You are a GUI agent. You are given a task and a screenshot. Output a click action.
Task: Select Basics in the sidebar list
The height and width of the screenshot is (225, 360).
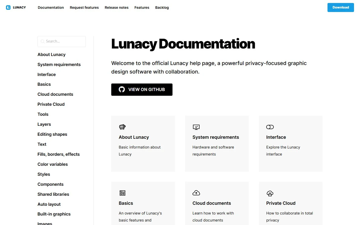click(44, 84)
